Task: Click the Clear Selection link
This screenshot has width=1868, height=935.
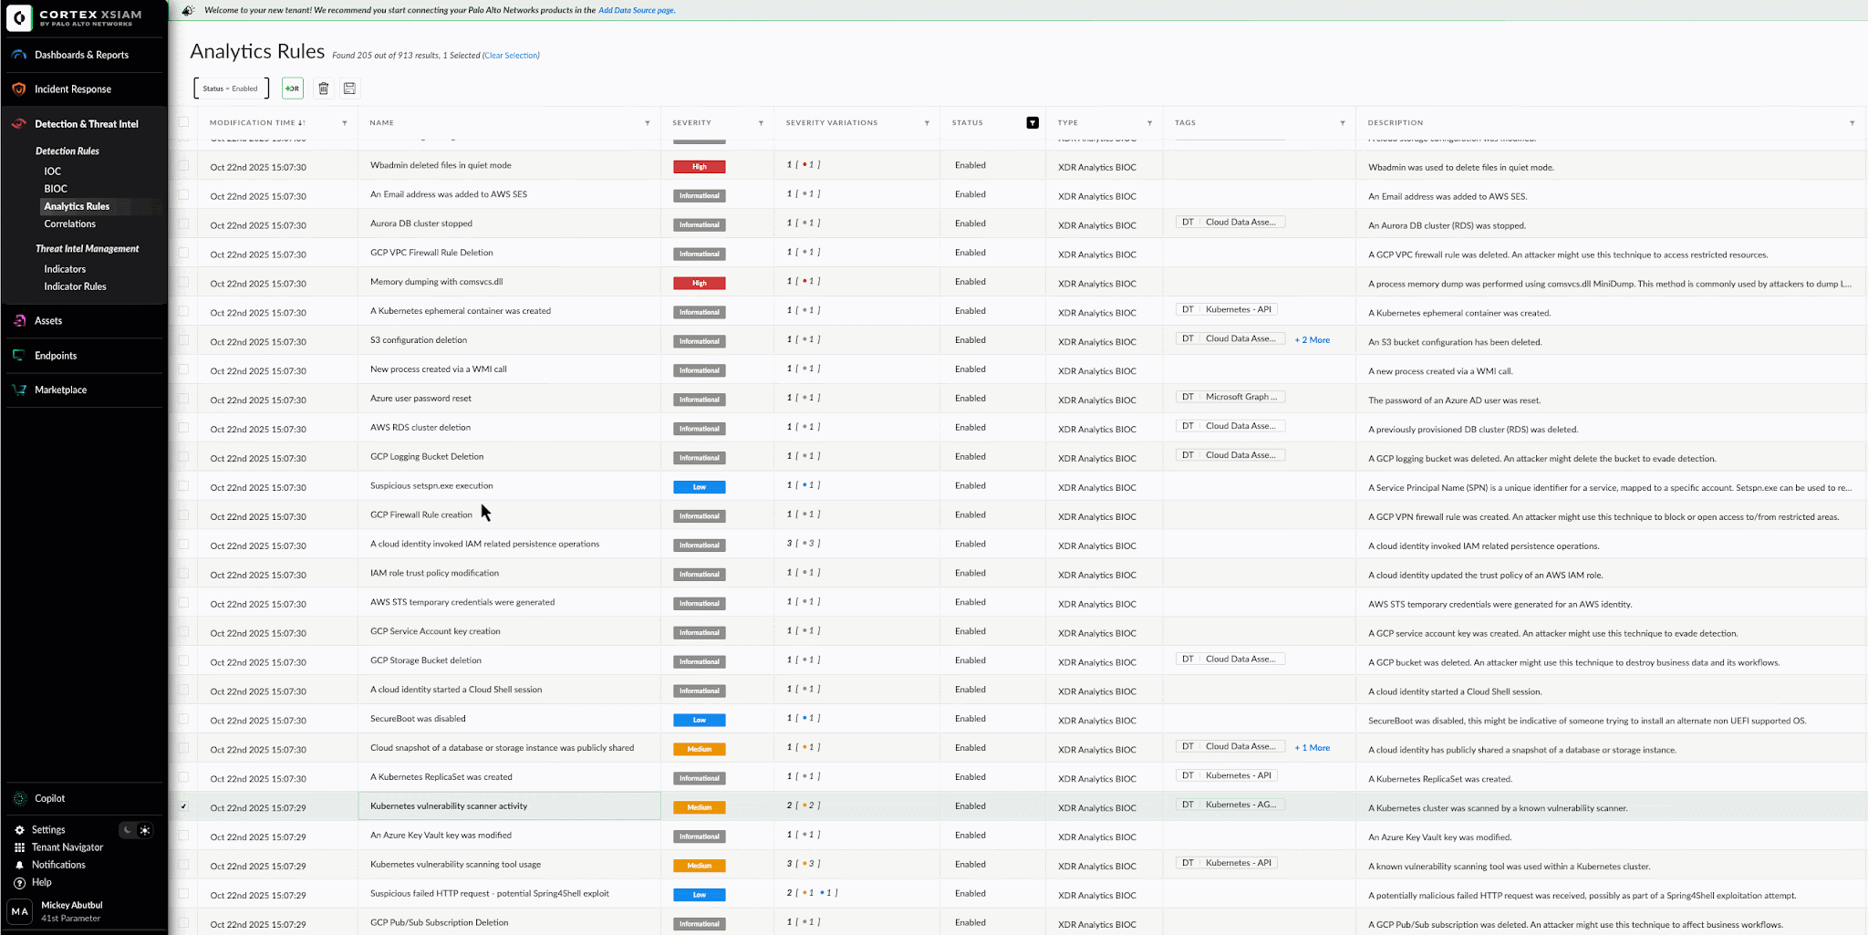Action: pos(511,55)
